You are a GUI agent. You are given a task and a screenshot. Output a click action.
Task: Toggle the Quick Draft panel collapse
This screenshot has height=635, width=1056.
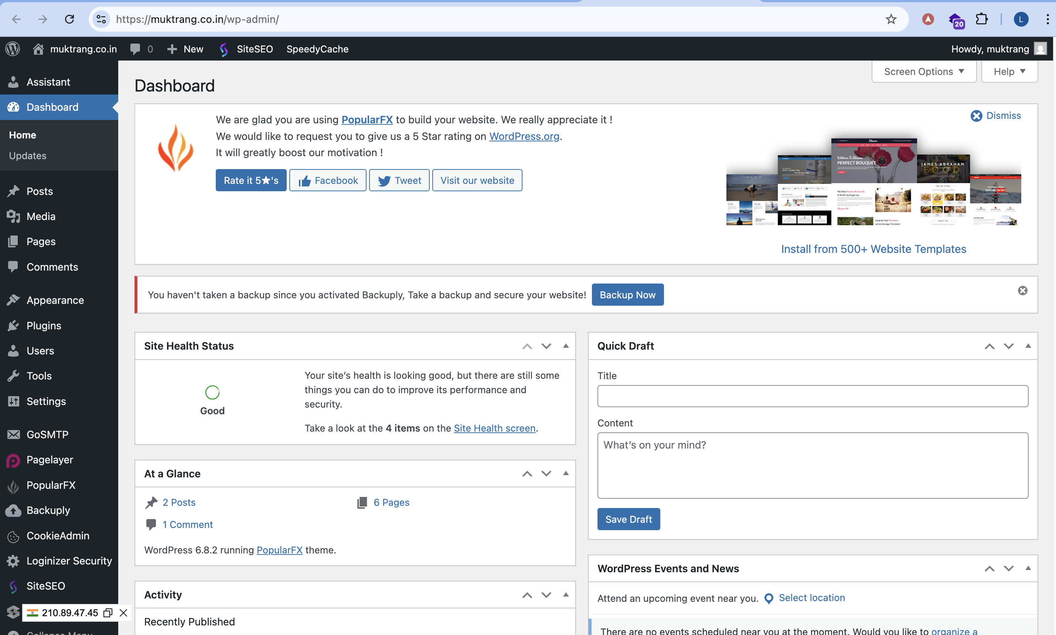[x=1028, y=346]
